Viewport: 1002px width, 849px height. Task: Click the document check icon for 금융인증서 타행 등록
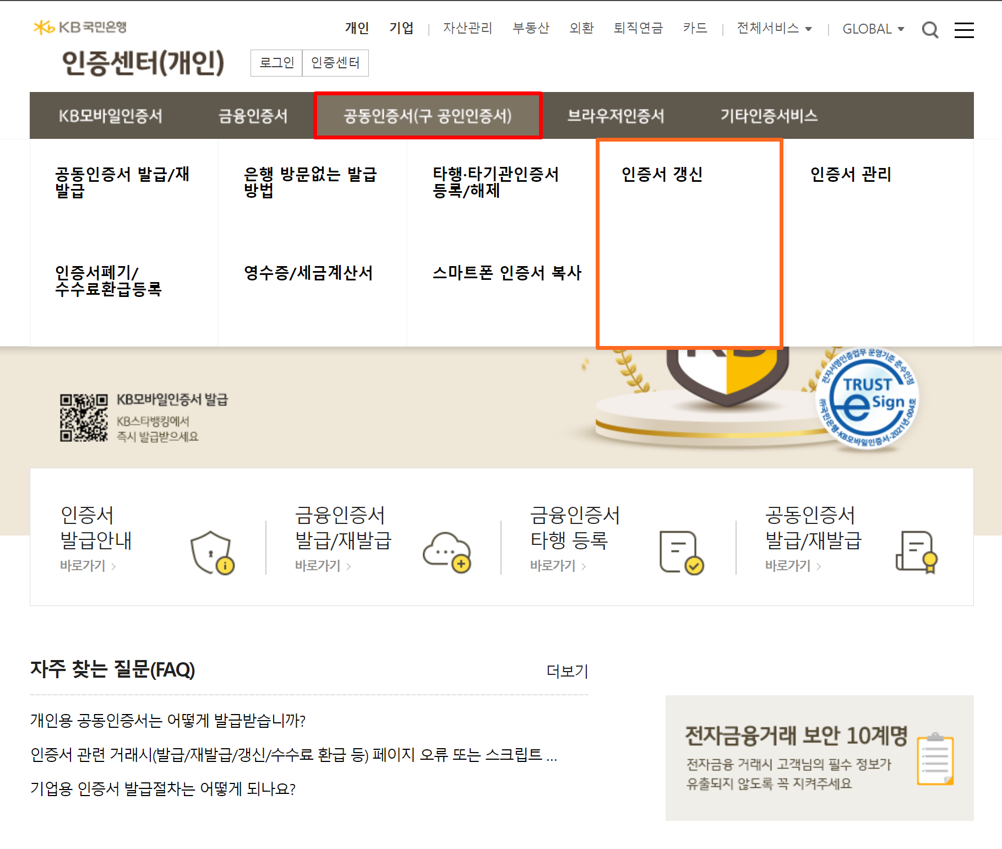(x=682, y=553)
